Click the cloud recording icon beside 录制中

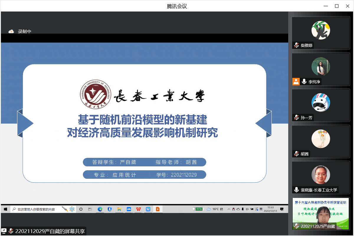coord(11,32)
